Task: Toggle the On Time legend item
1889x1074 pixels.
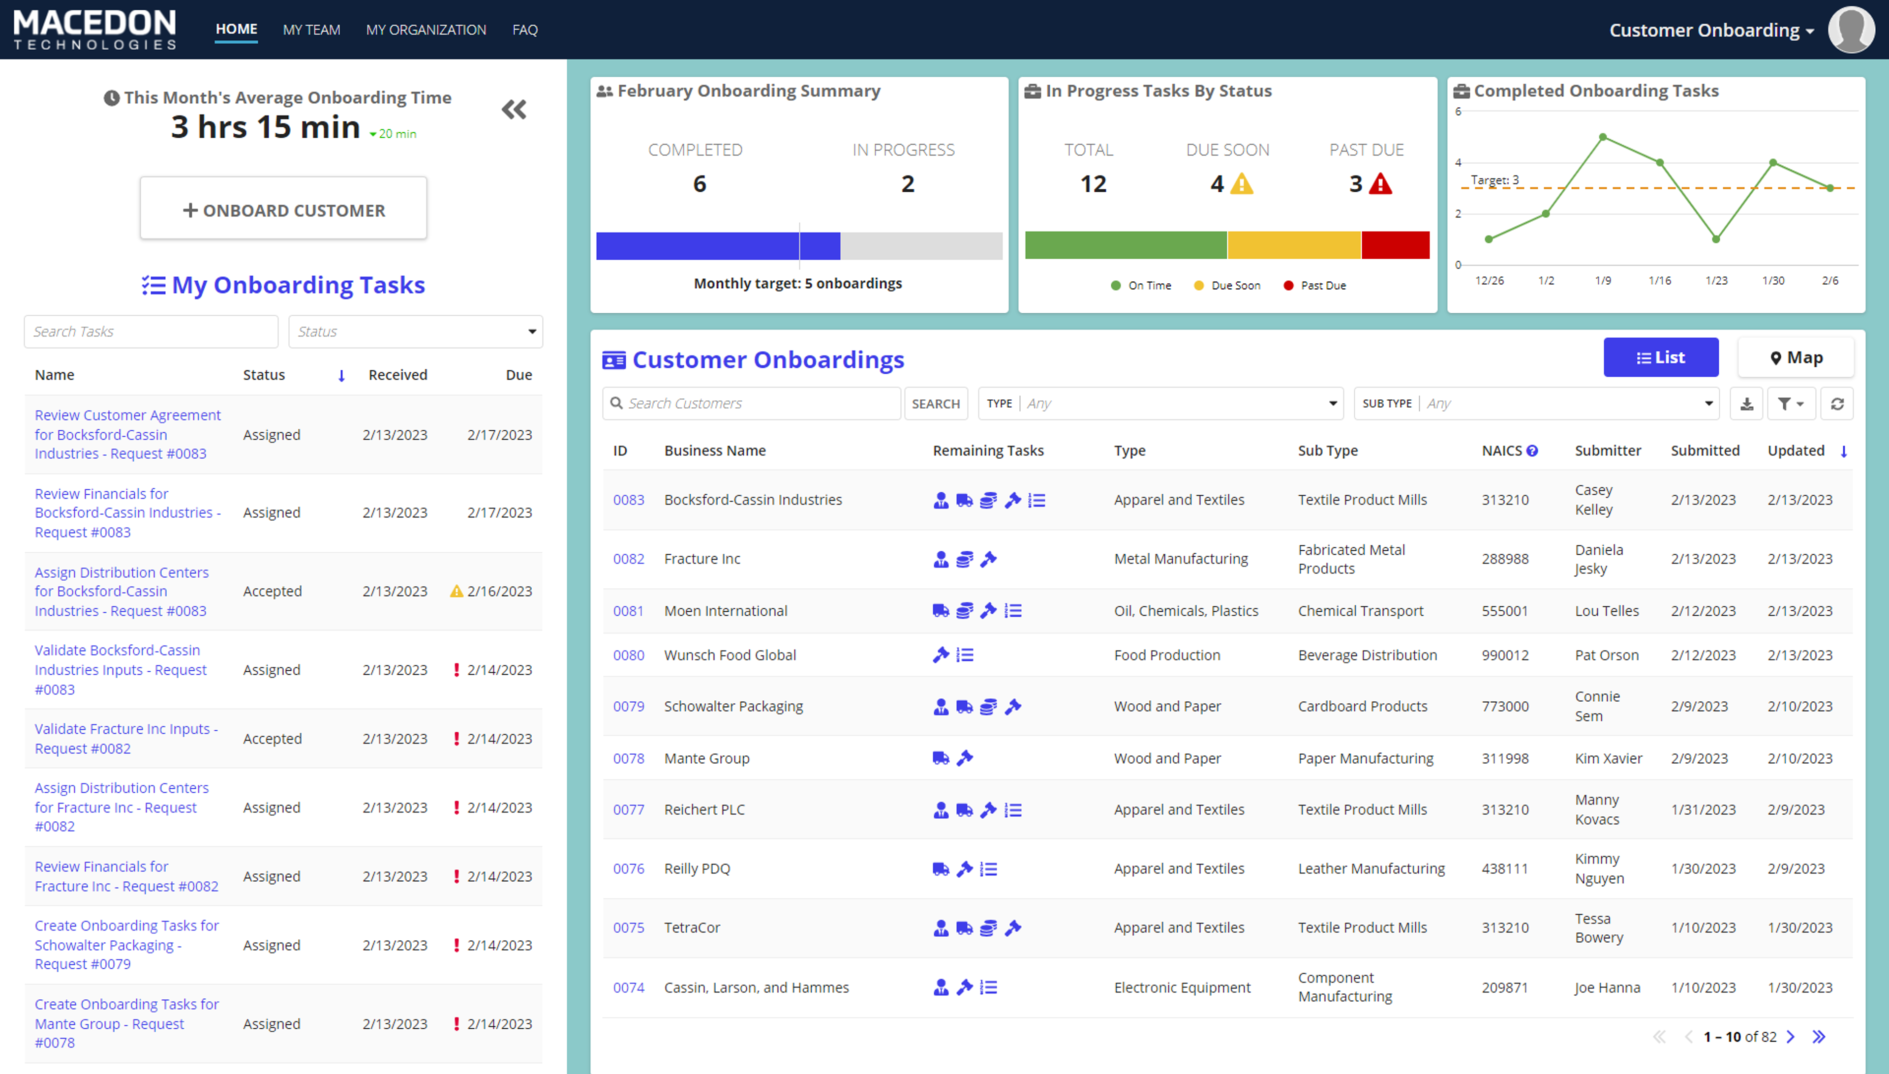Action: (1141, 285)
